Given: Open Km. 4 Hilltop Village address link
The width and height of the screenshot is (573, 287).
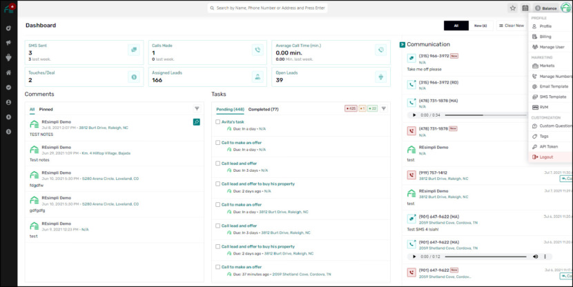Looking at the screenshot, I should 105,153.
